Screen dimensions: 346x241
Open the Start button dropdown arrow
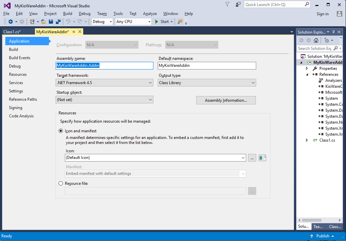tap(172, 22)
